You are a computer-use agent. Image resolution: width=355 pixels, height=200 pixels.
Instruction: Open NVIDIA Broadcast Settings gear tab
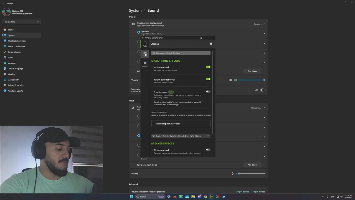click(145, 64)
